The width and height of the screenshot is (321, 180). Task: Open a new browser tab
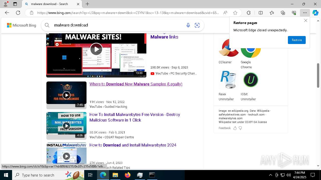pos(87,4)
